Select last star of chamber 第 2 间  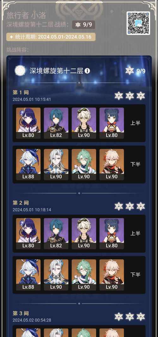click(141, 206)
